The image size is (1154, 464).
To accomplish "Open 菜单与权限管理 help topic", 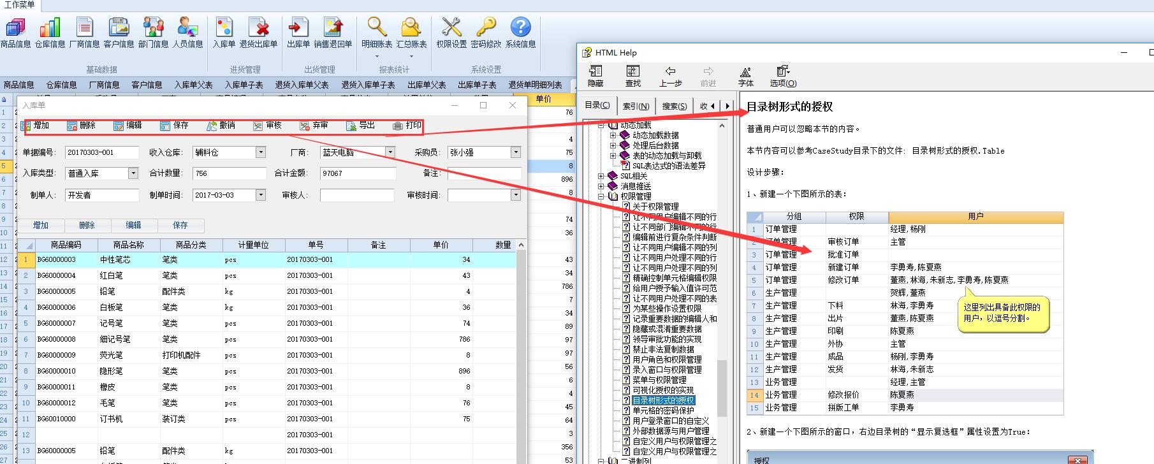I will [x=659, y=380].
